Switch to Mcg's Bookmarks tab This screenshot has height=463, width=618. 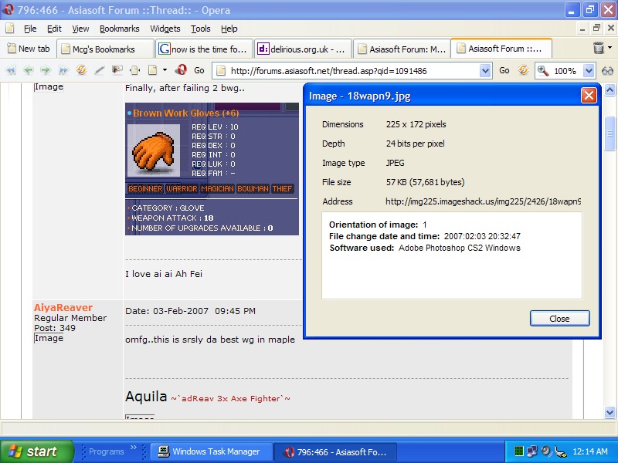(105, 49)
